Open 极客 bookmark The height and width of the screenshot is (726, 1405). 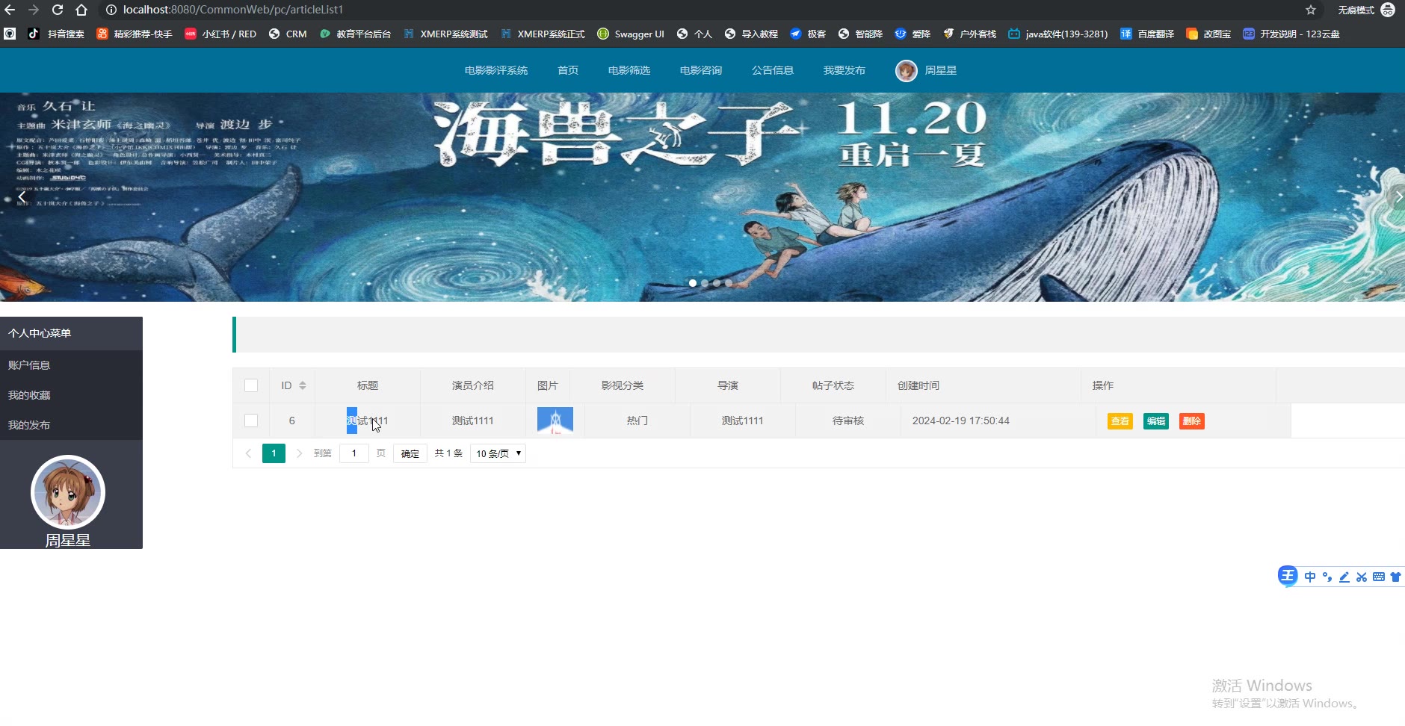pyautogui.click(x=808, y=34)
